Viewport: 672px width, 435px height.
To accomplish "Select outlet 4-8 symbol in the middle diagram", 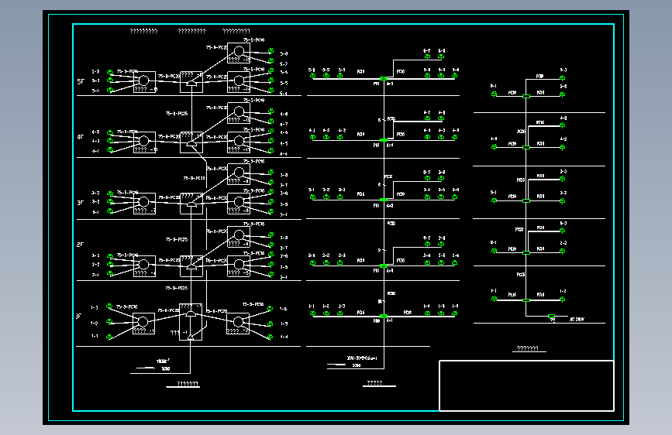I will coord(441,118).
